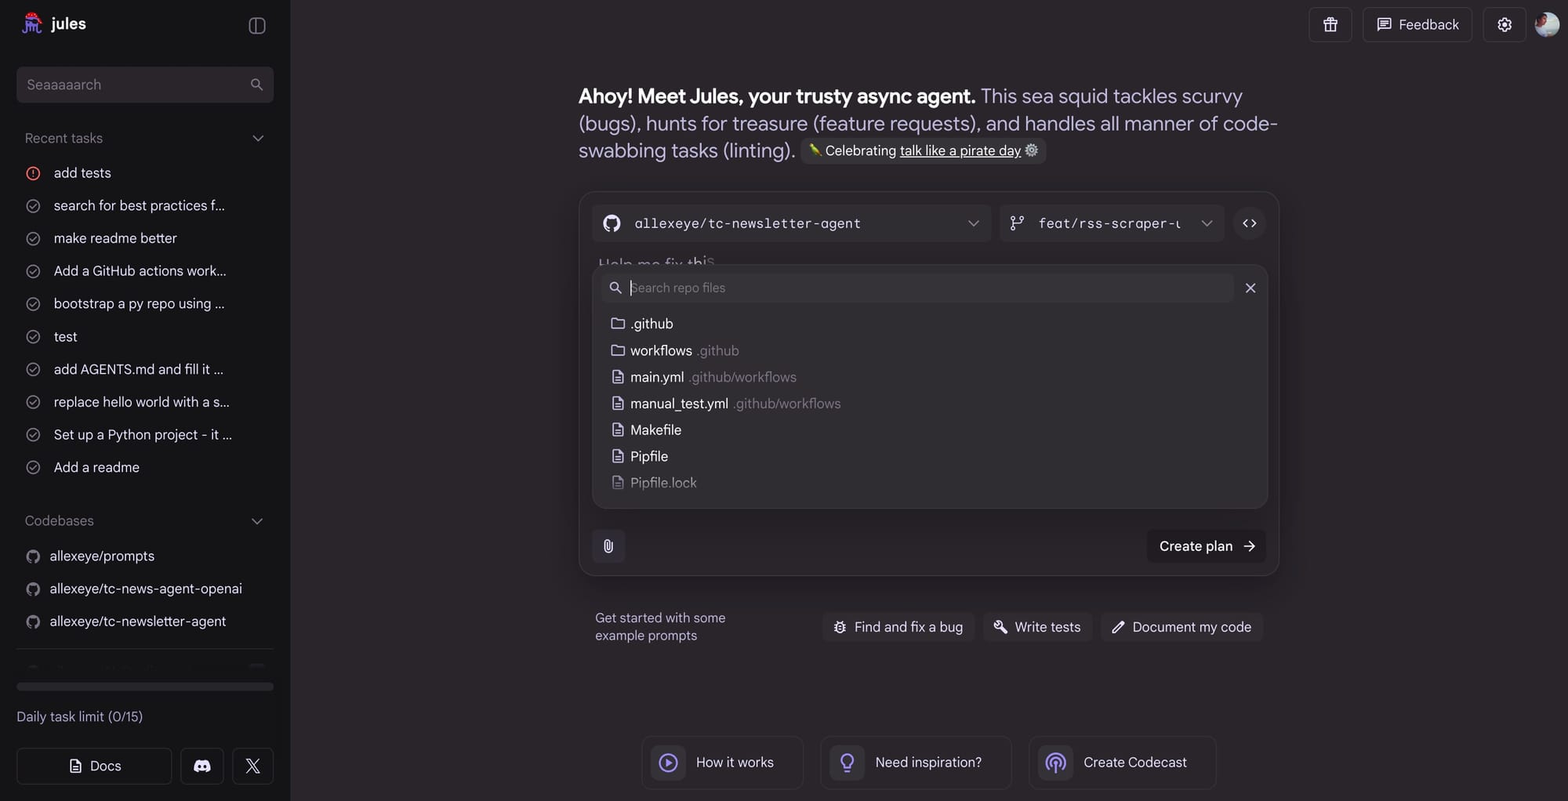Open the X social icon link
This screenshot has height=801, width=1568.
coord(252,766)
